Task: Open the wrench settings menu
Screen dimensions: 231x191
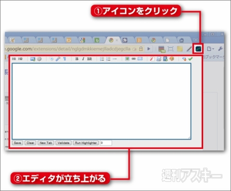Action: coord(220,49)
